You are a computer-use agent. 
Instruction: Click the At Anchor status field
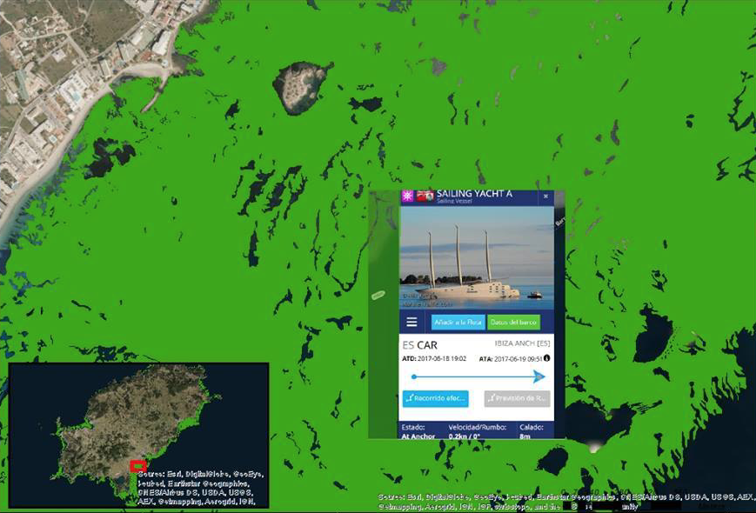[418, 436]
